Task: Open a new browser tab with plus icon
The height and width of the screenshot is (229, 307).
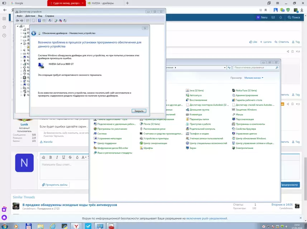Action: tap(128, 3)
